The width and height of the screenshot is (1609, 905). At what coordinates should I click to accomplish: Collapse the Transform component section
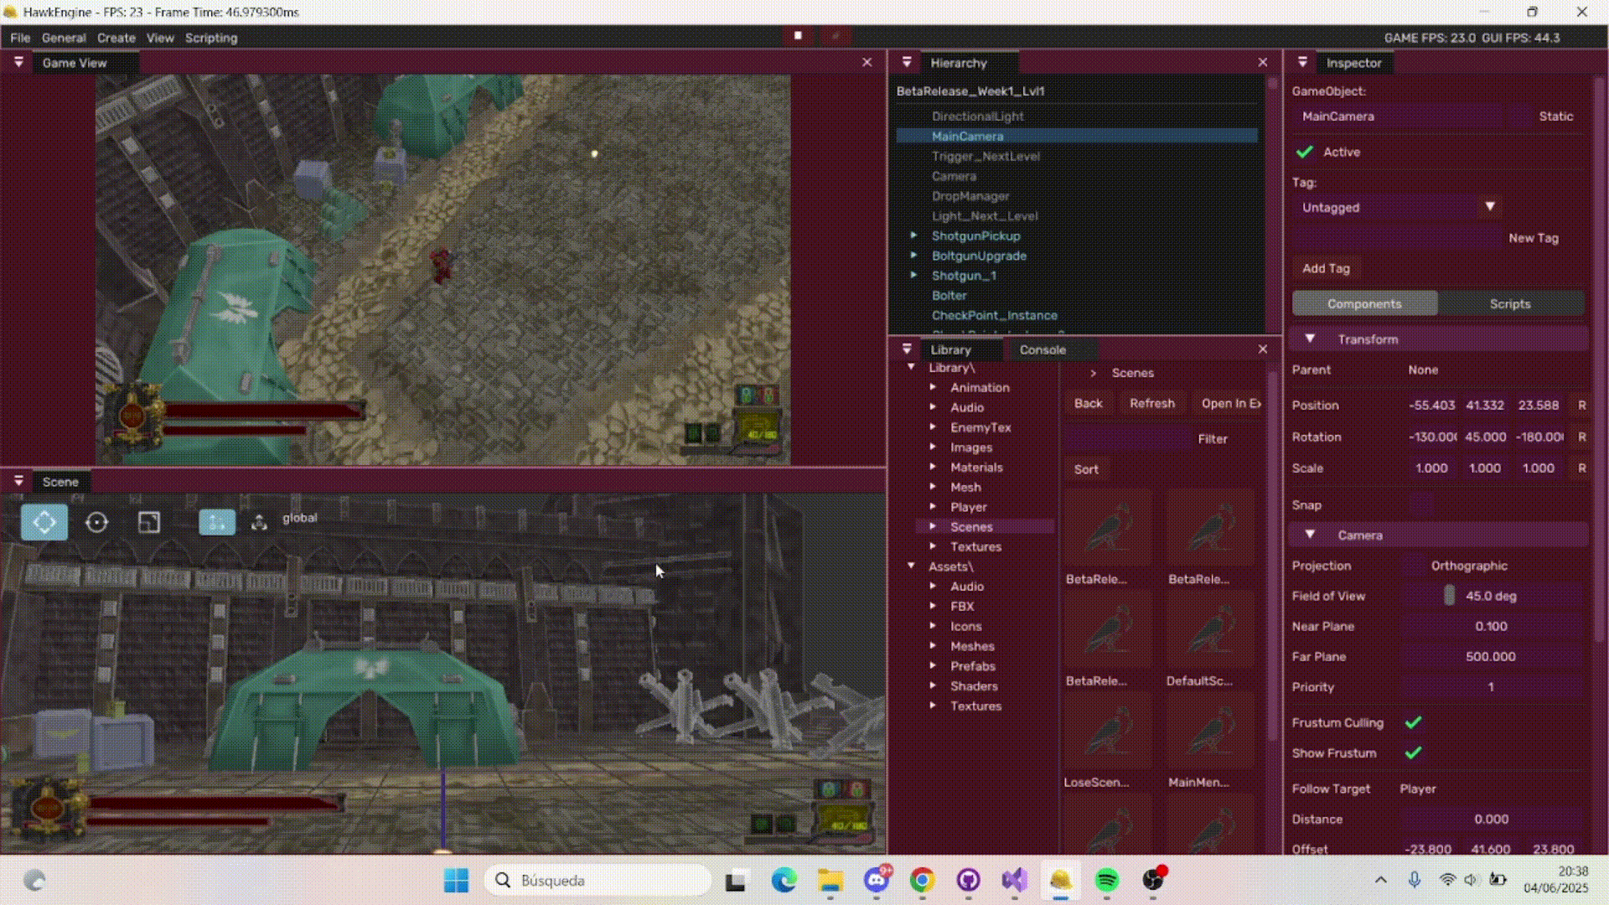1310,339
